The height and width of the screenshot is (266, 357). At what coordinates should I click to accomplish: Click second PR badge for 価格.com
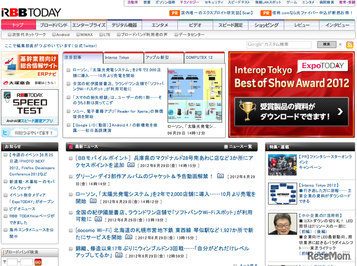[x=266, y=13]
